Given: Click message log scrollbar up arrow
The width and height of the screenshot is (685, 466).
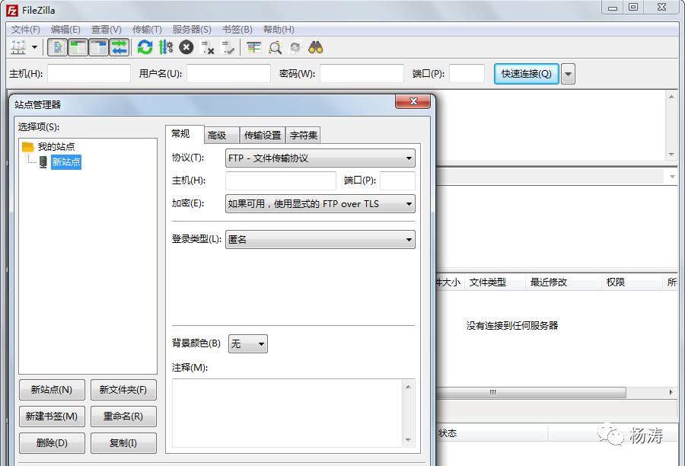Looking at the screenshot, I should pos(671,97).
